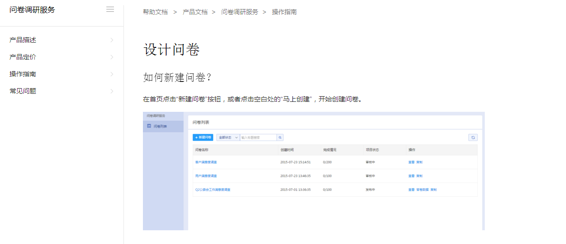Click the refresh icon in 问卷列表 panel
The height and width of the screenshot is (244, 566).
(x=472, y=137)
